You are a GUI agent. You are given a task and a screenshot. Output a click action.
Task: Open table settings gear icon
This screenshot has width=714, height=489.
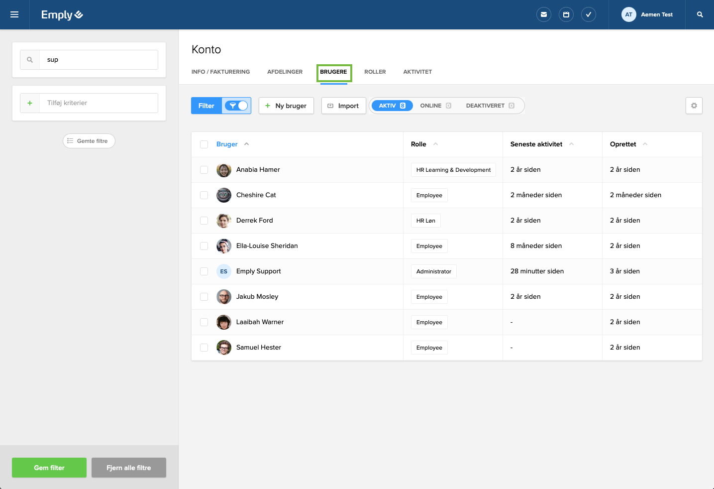tap(694, 106)
